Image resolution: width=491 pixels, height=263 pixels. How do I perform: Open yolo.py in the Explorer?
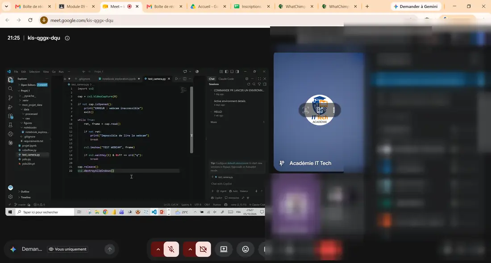coord(26,159)
